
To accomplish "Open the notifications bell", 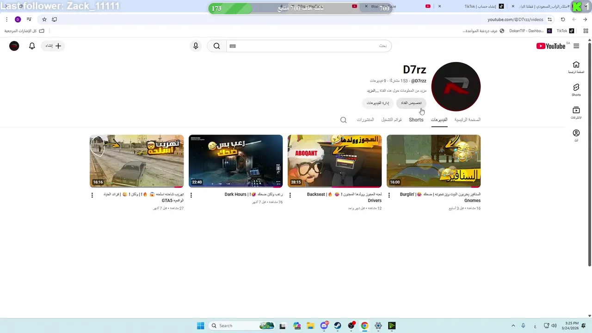I will coord(32,46).
